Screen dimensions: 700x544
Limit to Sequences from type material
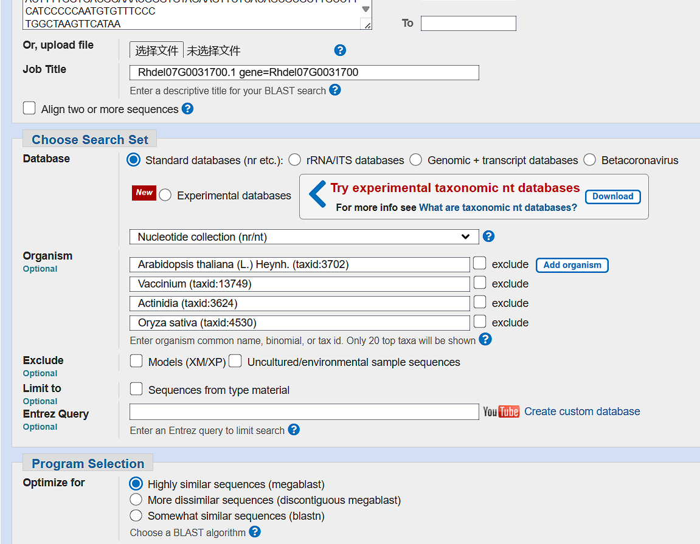(136, 389)
